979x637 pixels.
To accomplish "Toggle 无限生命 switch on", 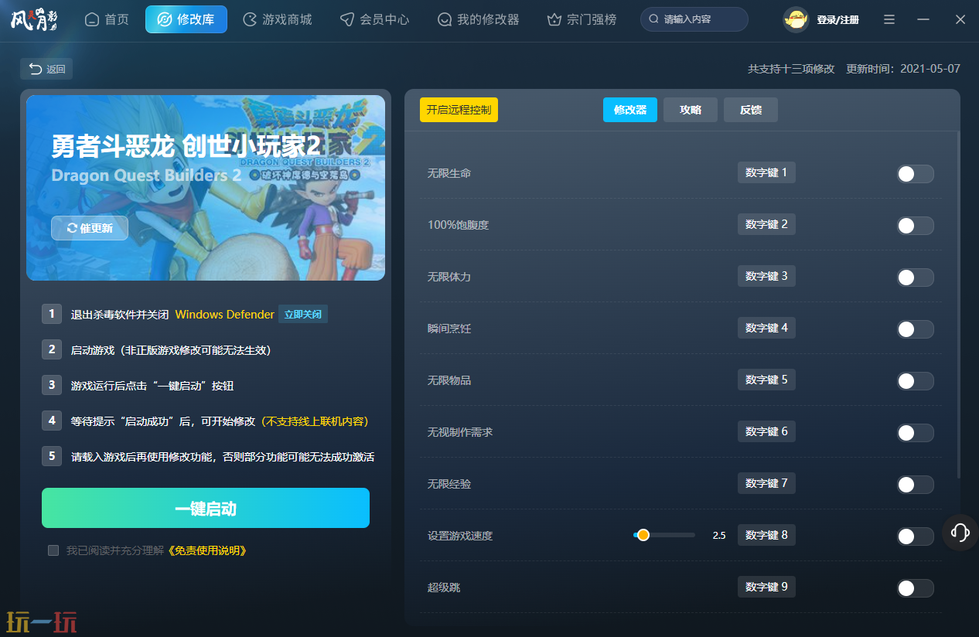I will (x=915, y=174).
